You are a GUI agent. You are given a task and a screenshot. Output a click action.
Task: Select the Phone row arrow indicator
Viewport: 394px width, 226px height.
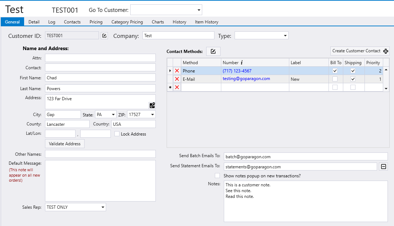(170, 71)
